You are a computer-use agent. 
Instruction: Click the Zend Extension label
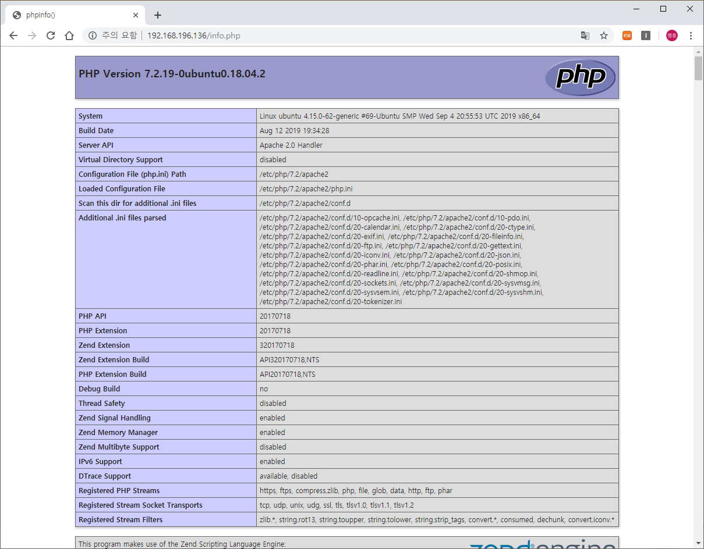tap(104, 345)
